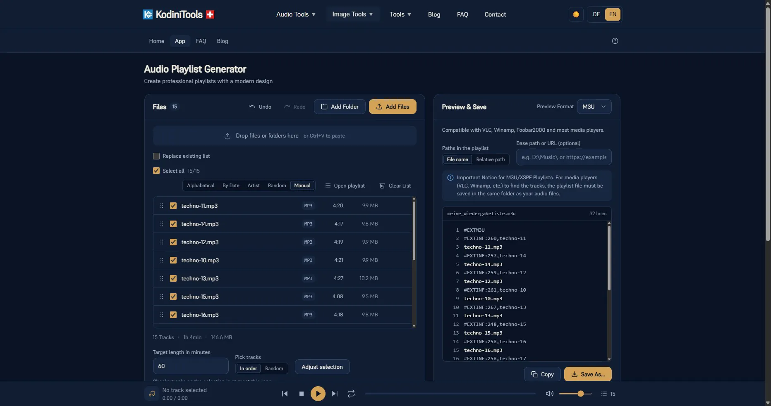Select Relative path option
The width and height of the screenshot is (771, 406).
tap(490, 159)
